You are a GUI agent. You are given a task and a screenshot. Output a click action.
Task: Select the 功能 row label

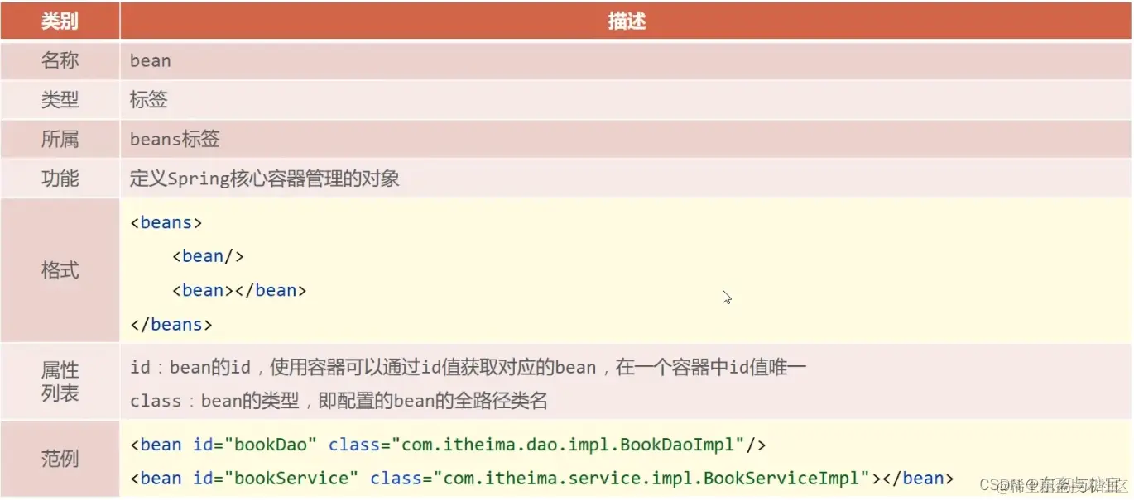point(60,179)
